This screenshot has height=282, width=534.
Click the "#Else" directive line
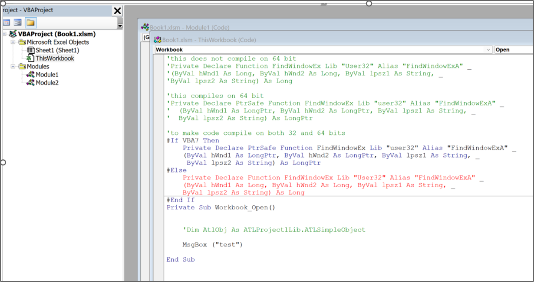[177, 170]
